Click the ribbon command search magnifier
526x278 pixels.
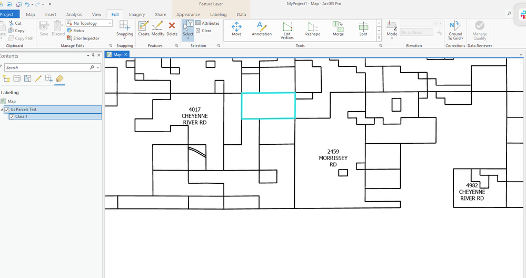[x=509, y=14]
